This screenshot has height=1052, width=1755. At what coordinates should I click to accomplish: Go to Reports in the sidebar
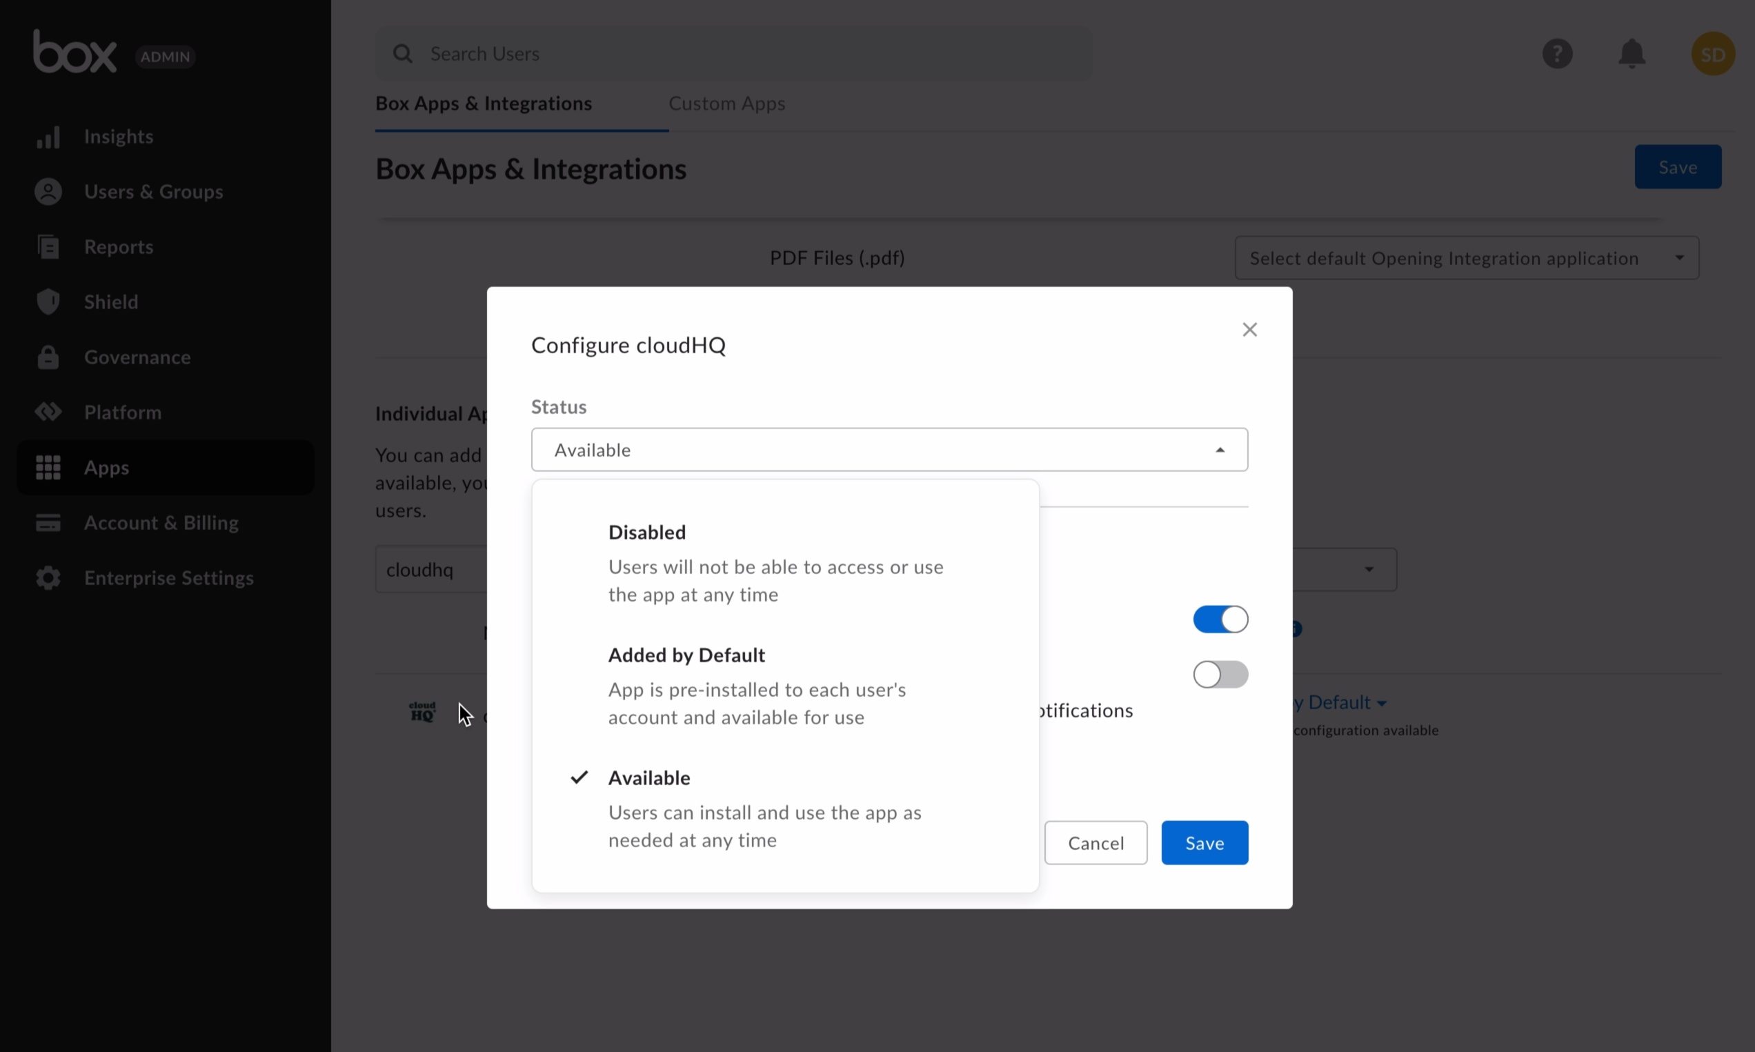(x=119, y=247)
